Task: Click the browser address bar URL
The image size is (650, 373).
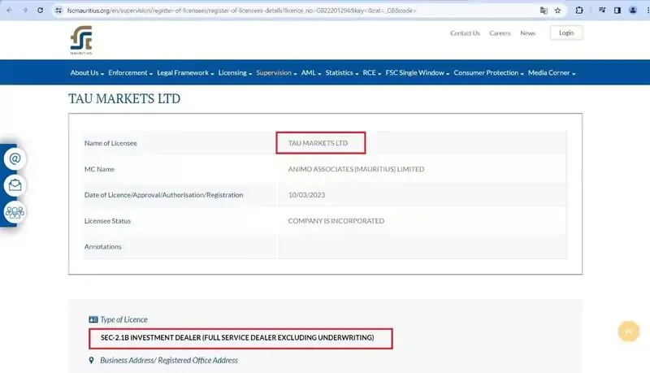Action: pyautogui.click(x=241, y=11)
